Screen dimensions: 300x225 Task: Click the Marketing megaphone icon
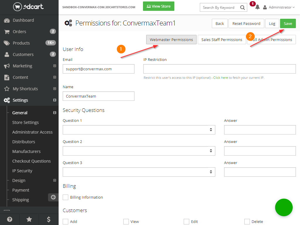7,66
